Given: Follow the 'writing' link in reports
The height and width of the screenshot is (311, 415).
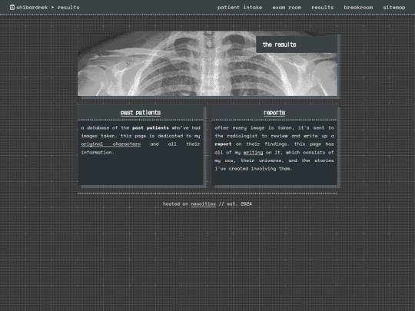Looking at the screenshot, I should click(x=253, y=152).
